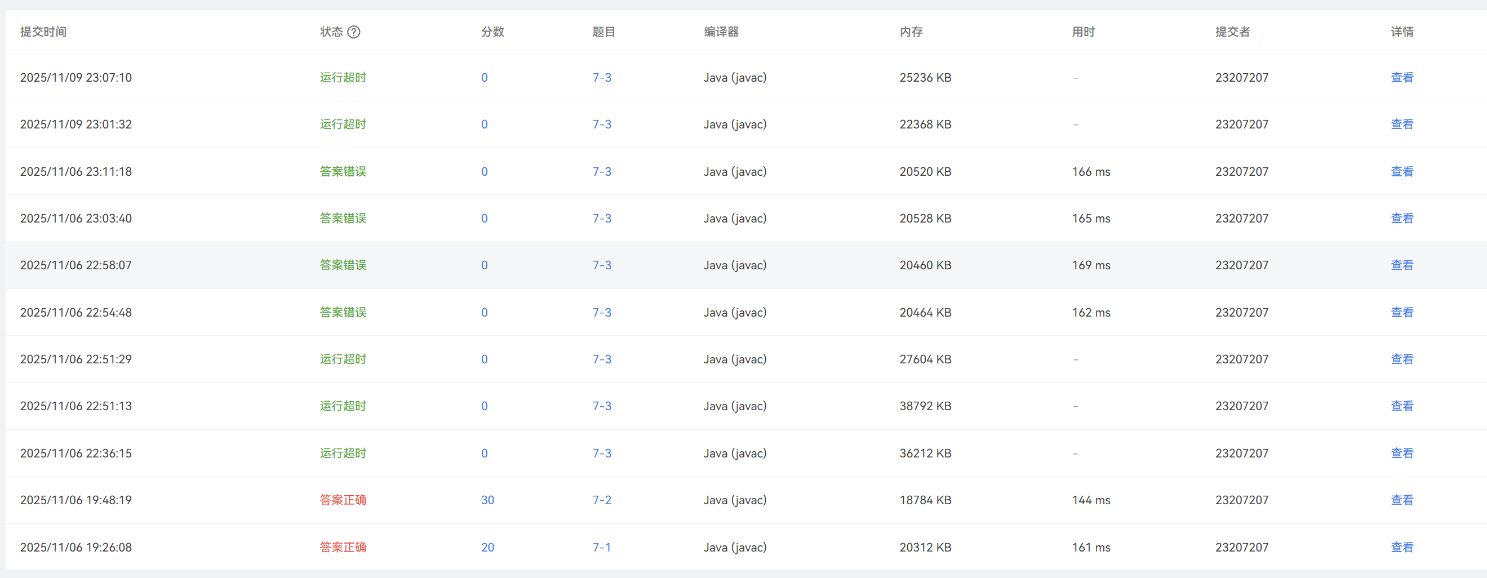View details of the 22:58:07 submission
The image size is (1487, 578).
pyautogui.click(x=1401, y=265)
